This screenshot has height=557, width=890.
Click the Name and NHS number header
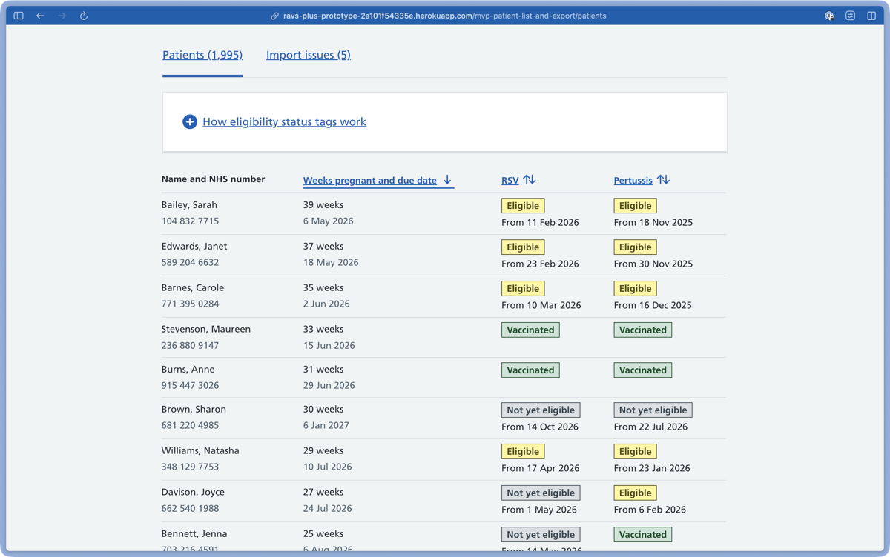pyautogui.click(x=213, y=179)
